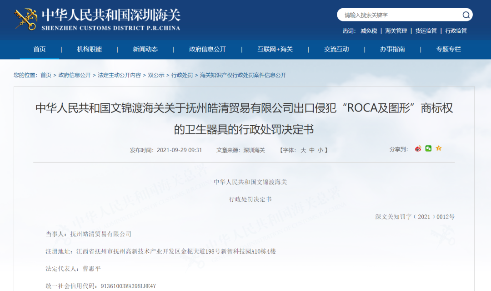Click hot word 货运监管
Screen dimensions: 491x291
pyautogui.click(x=426, y=31)
